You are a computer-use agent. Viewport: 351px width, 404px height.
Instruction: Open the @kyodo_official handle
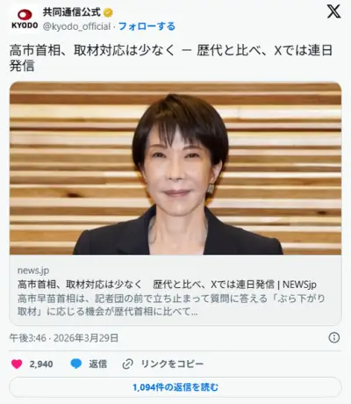[76, 26]
